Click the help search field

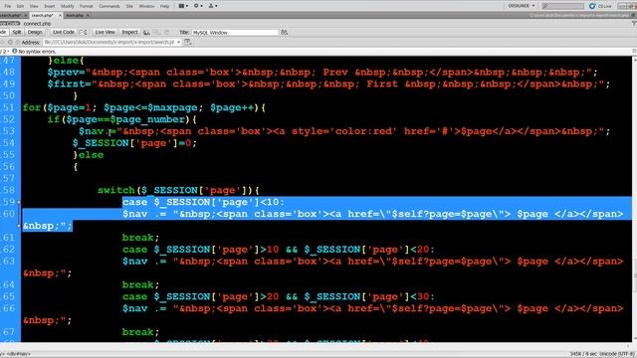coord(562,6)
